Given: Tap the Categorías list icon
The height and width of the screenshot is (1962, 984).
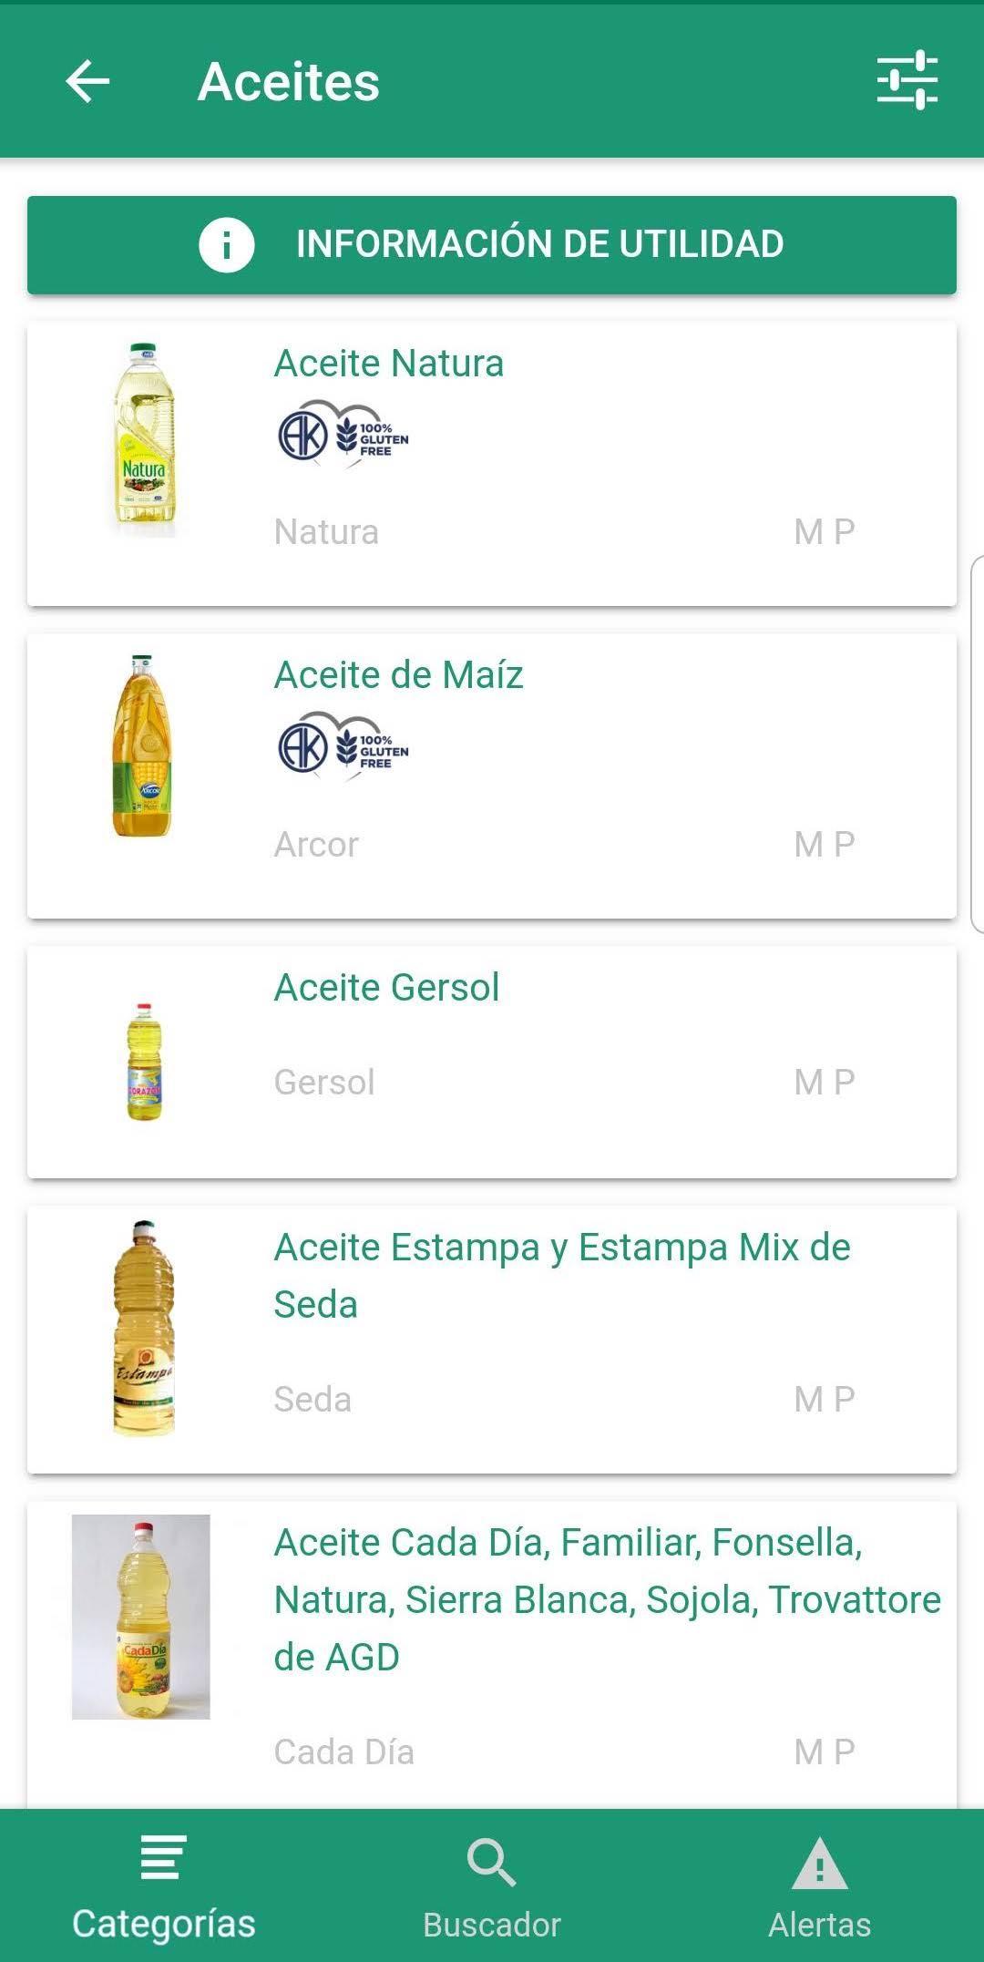Looking at the screenshot, I should pos(164,1858).
